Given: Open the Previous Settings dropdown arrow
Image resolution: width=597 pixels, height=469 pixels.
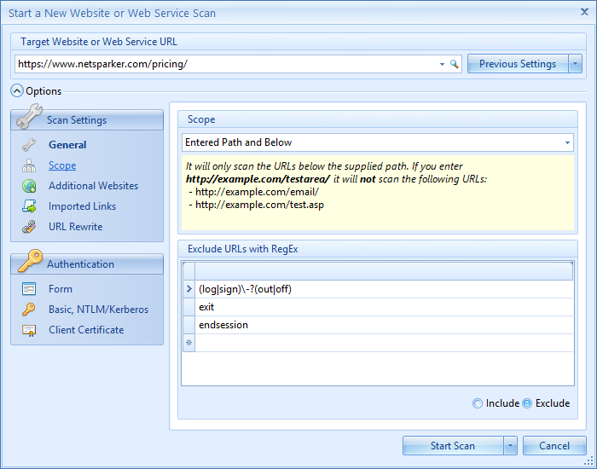Looking at the screenshot, I should (x=575, y=64).
